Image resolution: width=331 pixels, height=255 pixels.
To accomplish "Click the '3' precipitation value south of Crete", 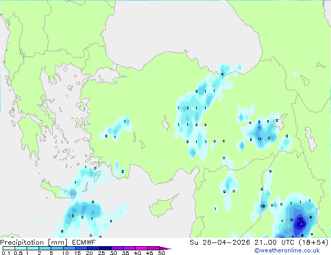I will coord(73,216).
